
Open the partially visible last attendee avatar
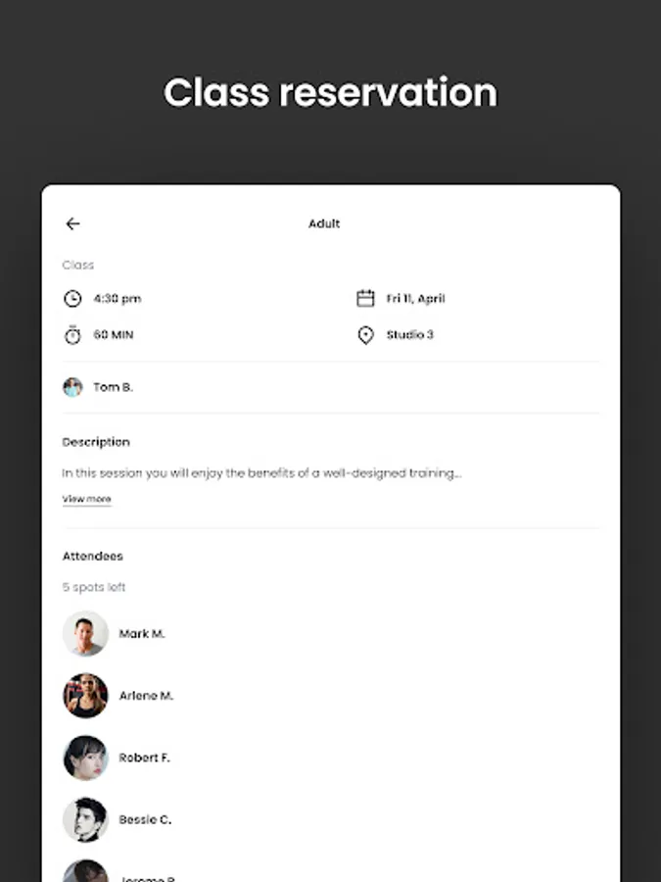[x=85, y=871]
